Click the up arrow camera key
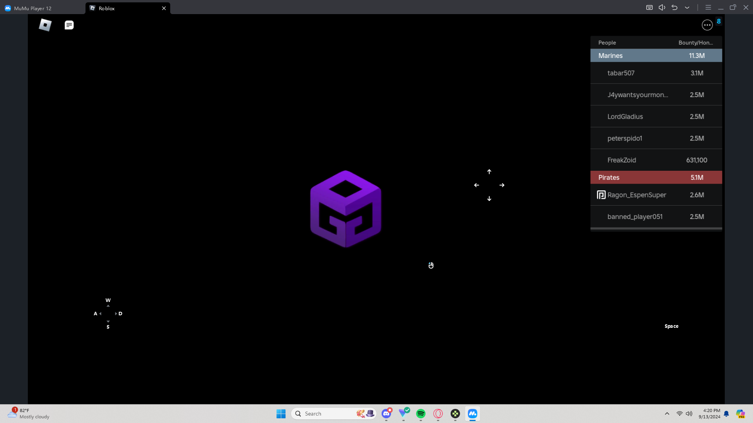Viewport: 753px width, 423px height. (x=489, y=172)
